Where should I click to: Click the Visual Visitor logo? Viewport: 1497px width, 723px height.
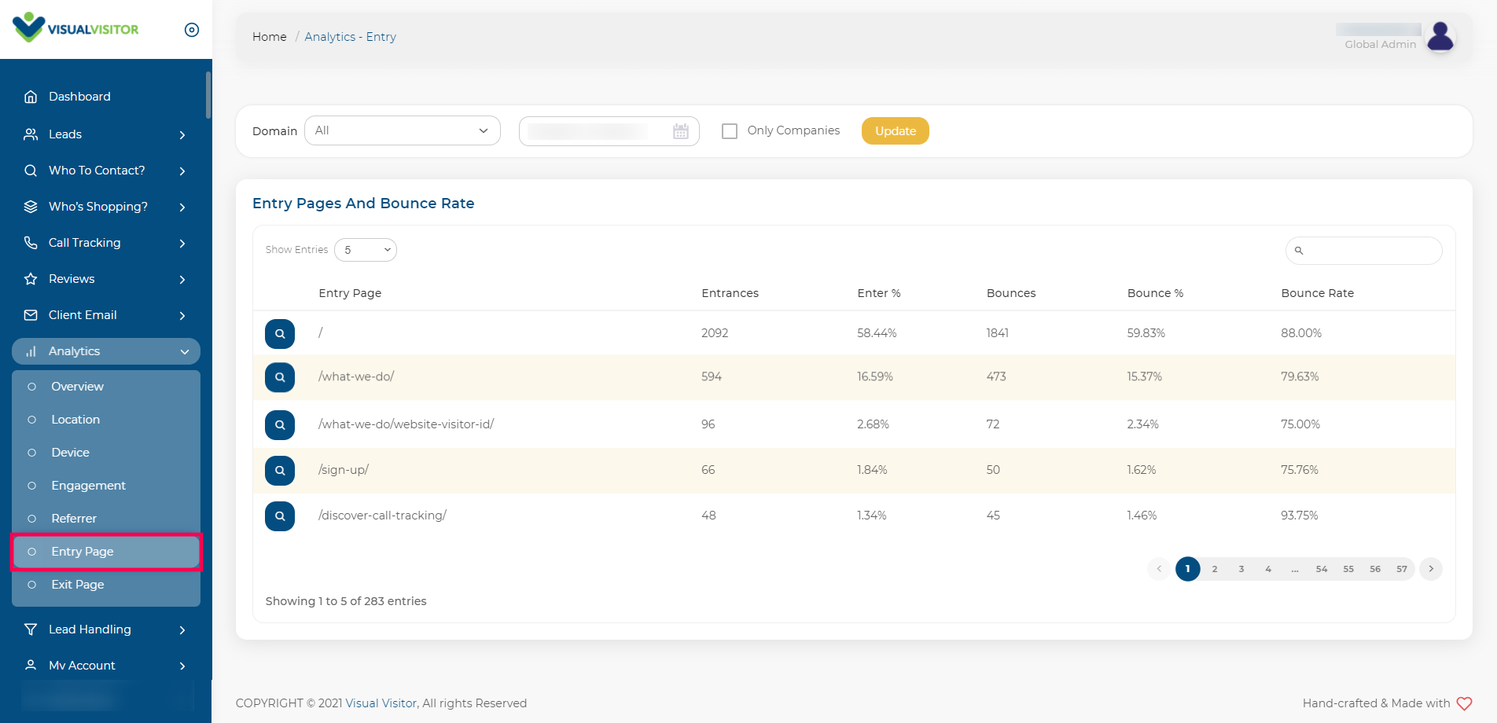tap(76, 28)
